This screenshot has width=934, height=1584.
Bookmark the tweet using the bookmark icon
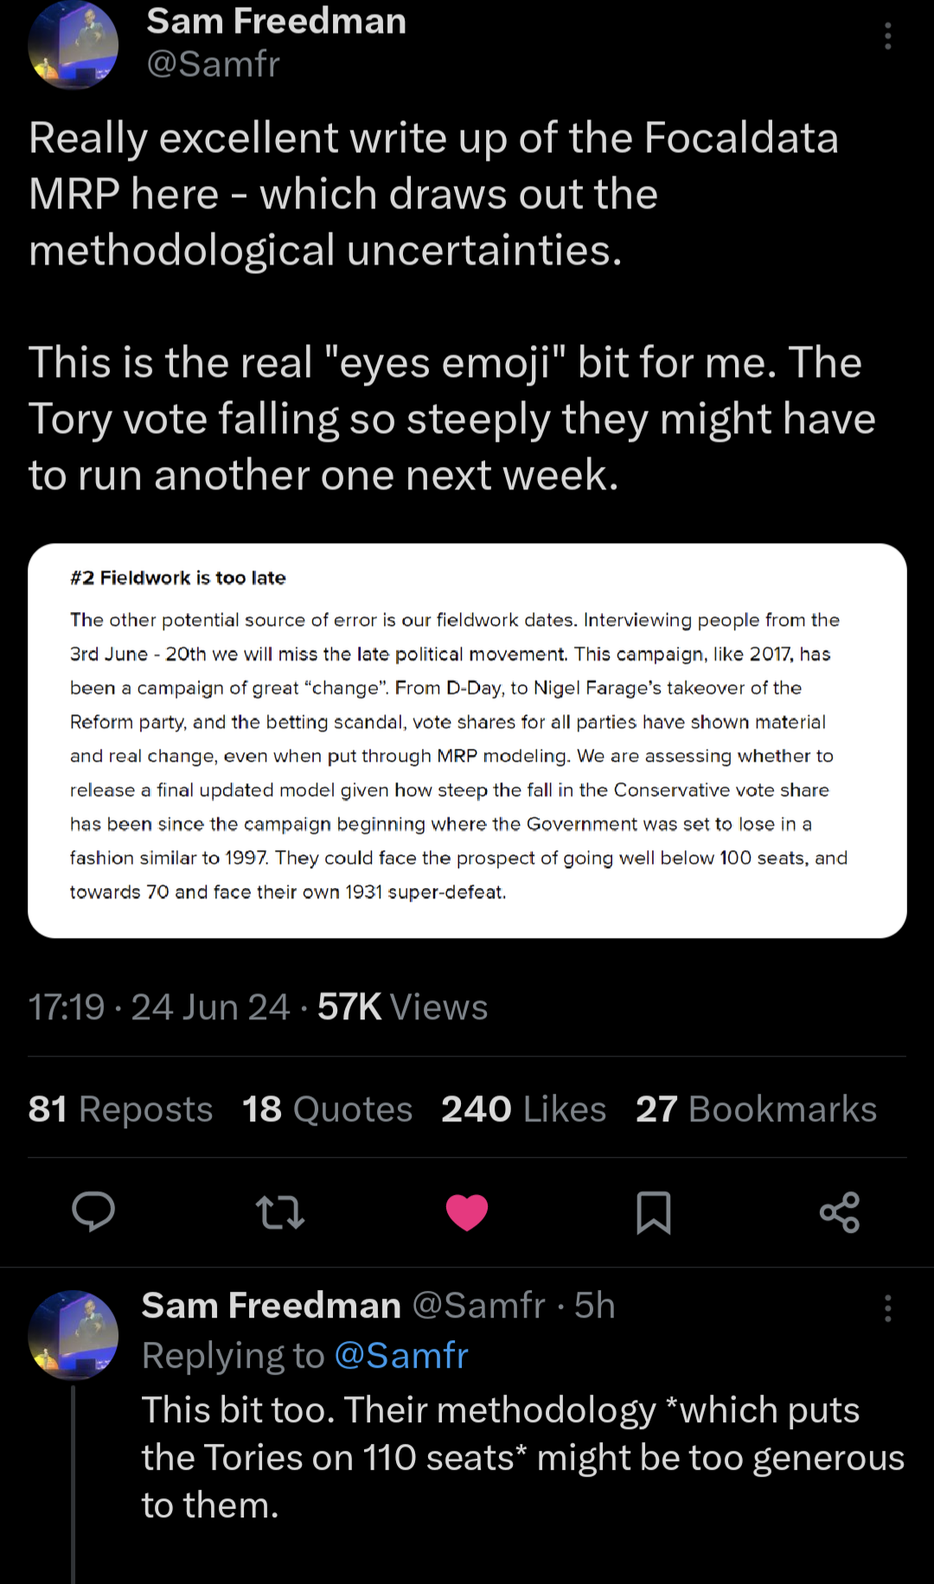pos(655,1213)
